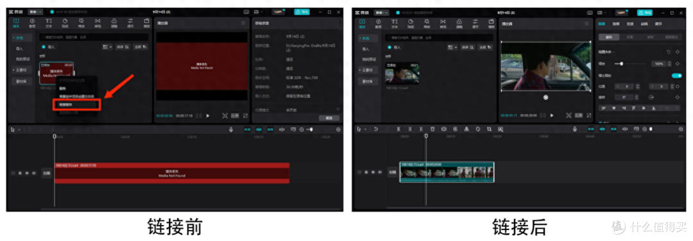
Task: Toggle the 等比缩放 switch off
Action: point(676,76)
